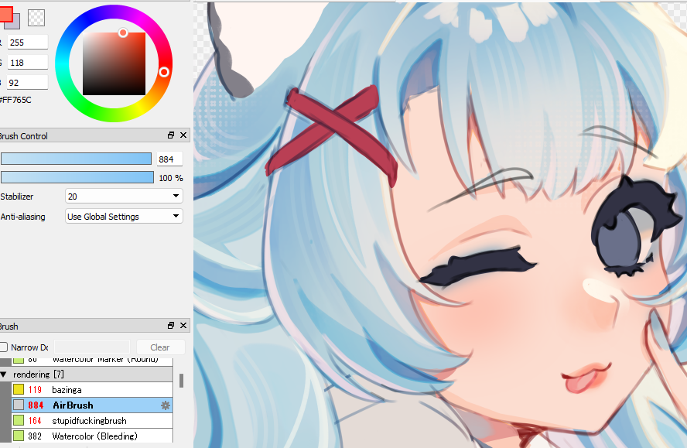The image size is (687, 448).
Task: Open the Stabilizer dropdown
Action: click(124, 197)
